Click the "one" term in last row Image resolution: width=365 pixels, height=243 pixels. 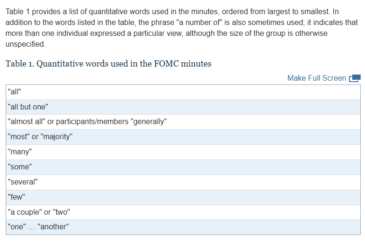pos(17,226)
